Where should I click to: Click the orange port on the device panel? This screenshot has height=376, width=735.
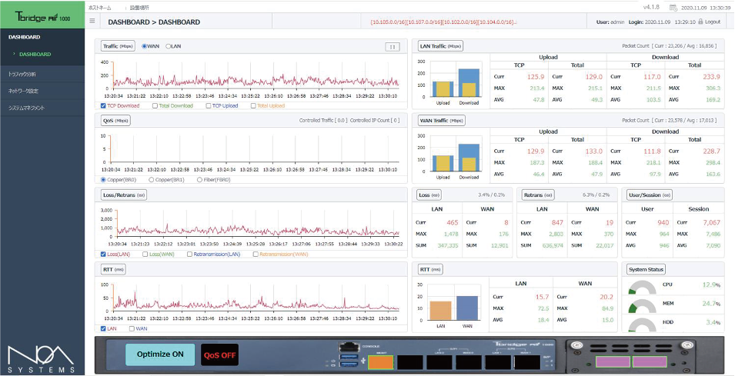tap(381, 361)
